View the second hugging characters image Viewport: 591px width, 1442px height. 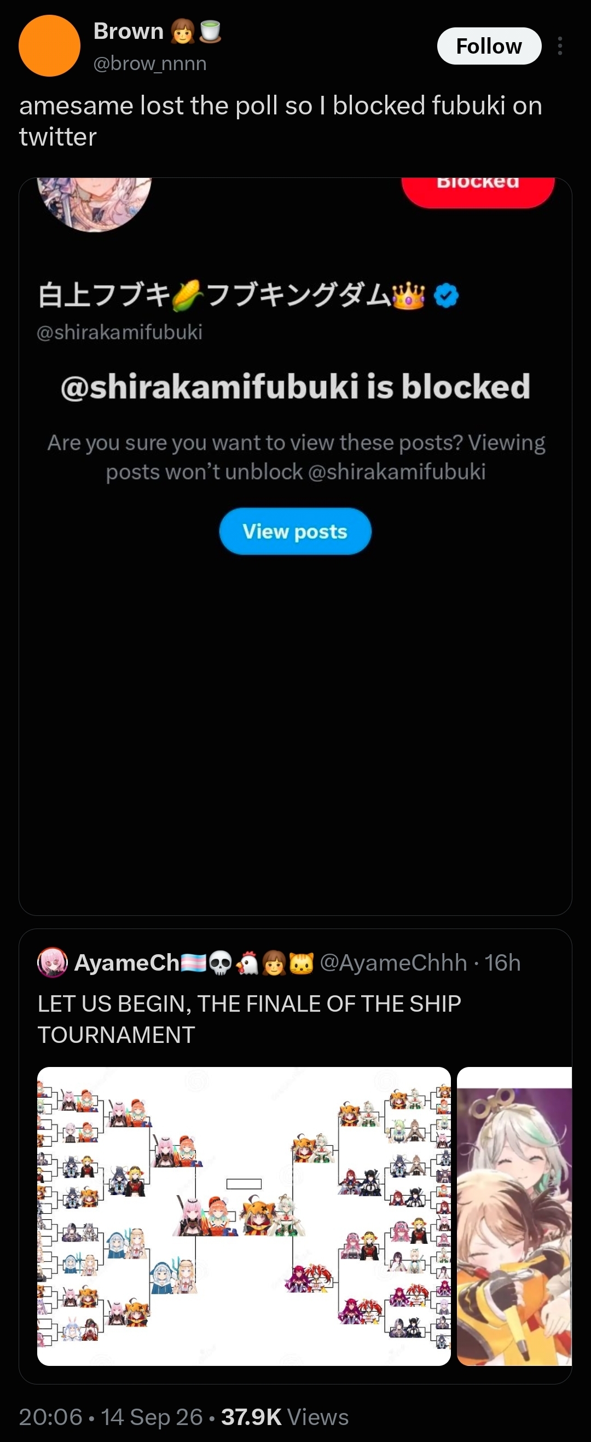514,1216
